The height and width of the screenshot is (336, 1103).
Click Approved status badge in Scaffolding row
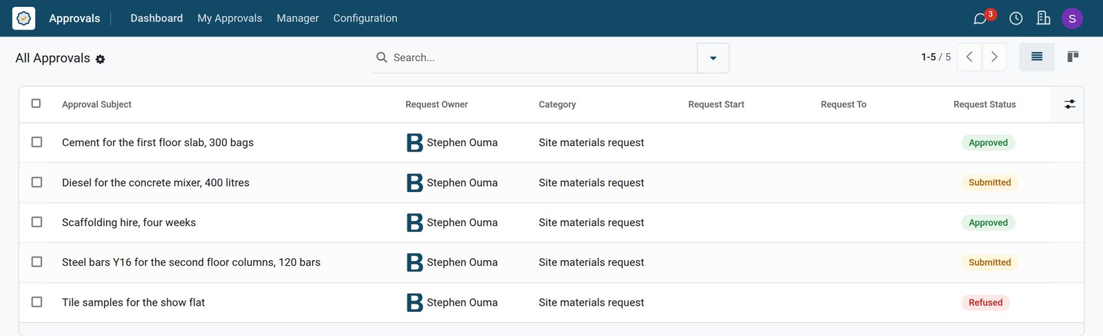[988, 222]
